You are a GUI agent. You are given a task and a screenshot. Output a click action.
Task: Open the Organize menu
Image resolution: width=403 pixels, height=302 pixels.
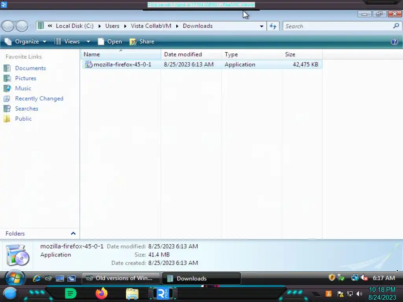click(x=26, y=42)
